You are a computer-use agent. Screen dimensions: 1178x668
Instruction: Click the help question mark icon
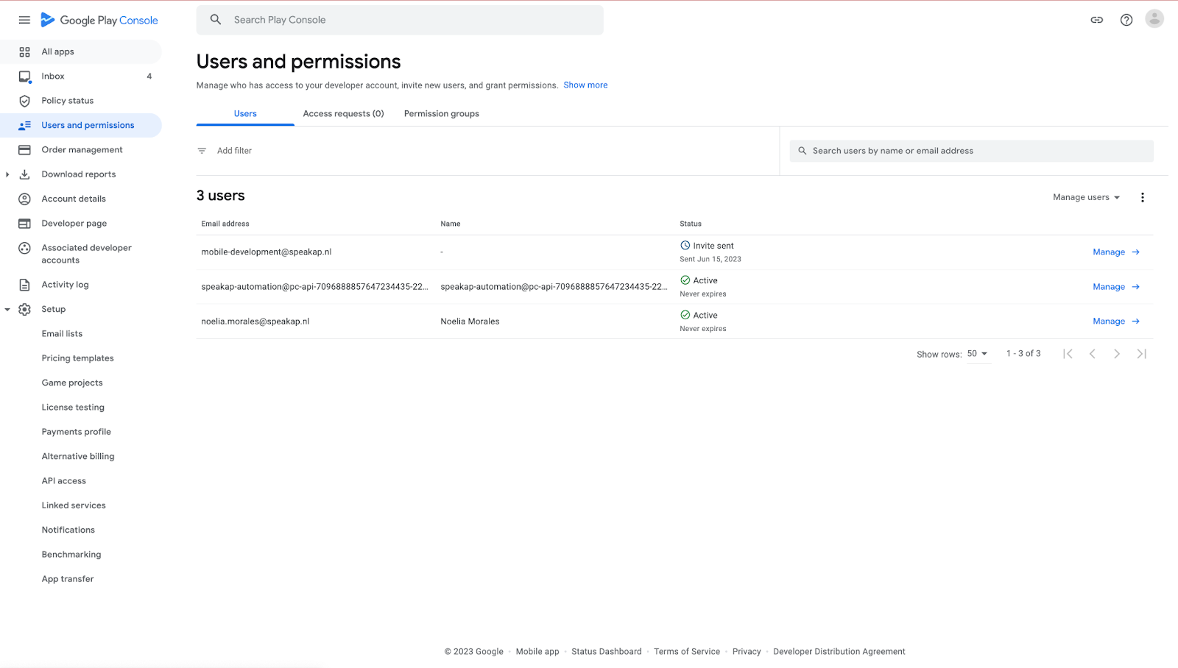click(x=1126, y=20)
